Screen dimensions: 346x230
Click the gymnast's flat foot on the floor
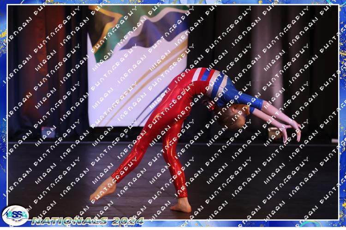(x=180, y=206)
